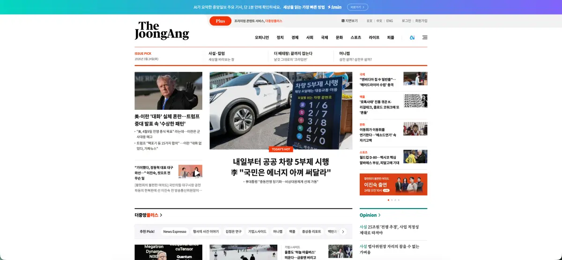Open the Trump article thumbnail
The image size is (562, 260).
168,91
